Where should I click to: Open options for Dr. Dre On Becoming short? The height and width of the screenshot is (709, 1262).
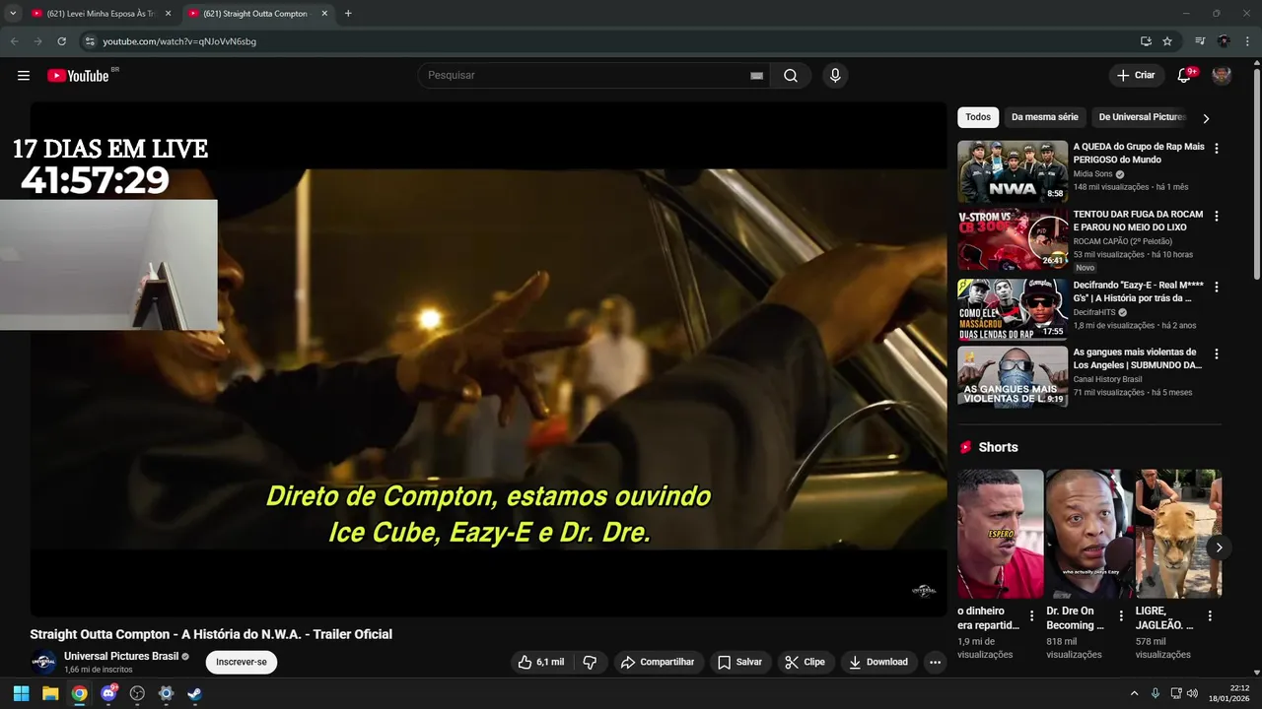tap(1121, 615)
